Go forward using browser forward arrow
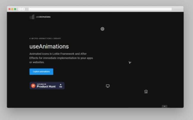Image resolution: width=193 pixels, height=120 pixels. [23, 9]
